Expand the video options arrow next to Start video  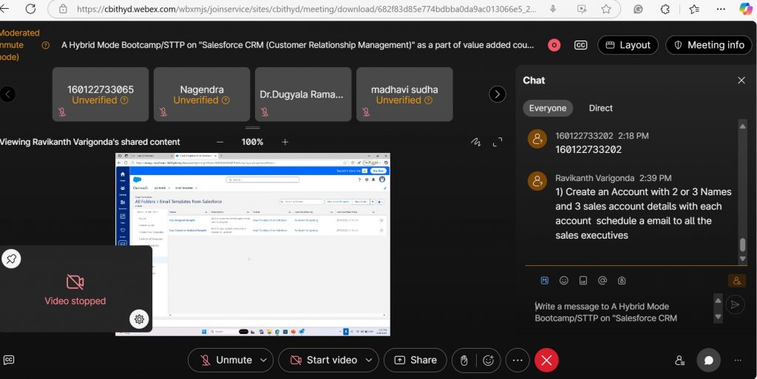point(369,361)
